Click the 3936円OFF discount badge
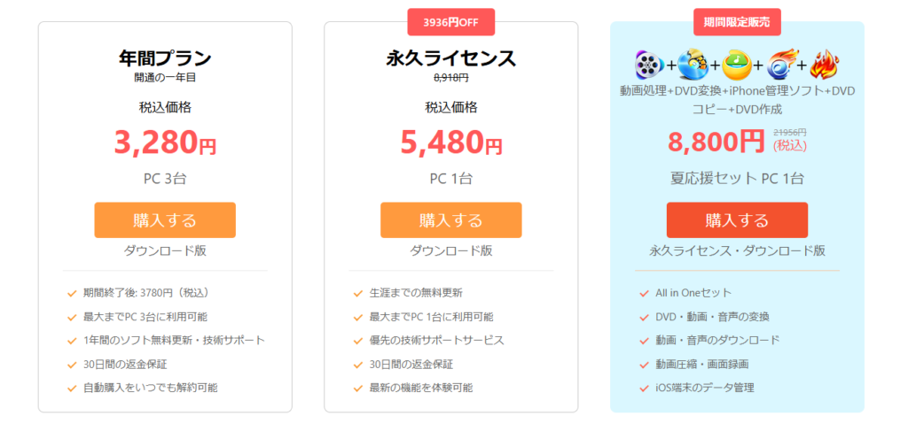 [451, 22]
